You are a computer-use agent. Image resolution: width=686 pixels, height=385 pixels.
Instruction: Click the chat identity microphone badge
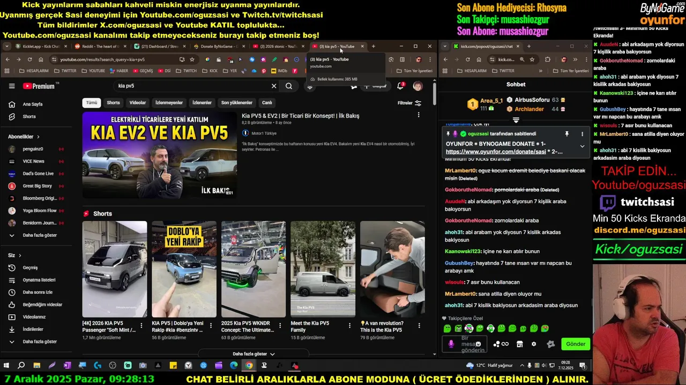[x=451, y=344]
